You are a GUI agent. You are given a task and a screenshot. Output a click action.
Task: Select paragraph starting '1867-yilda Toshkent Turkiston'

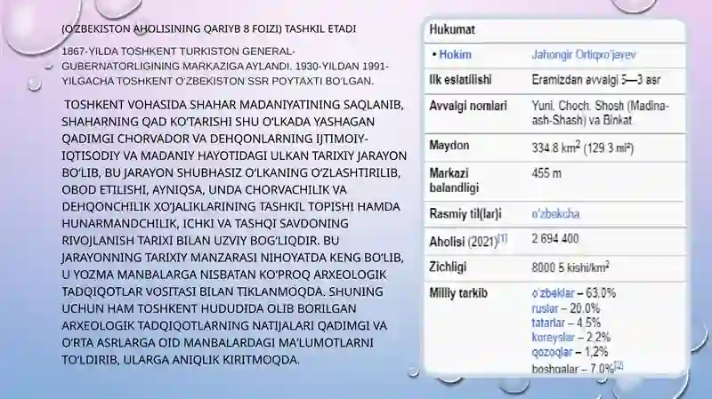pyautogui.click(x=225, y=66)
